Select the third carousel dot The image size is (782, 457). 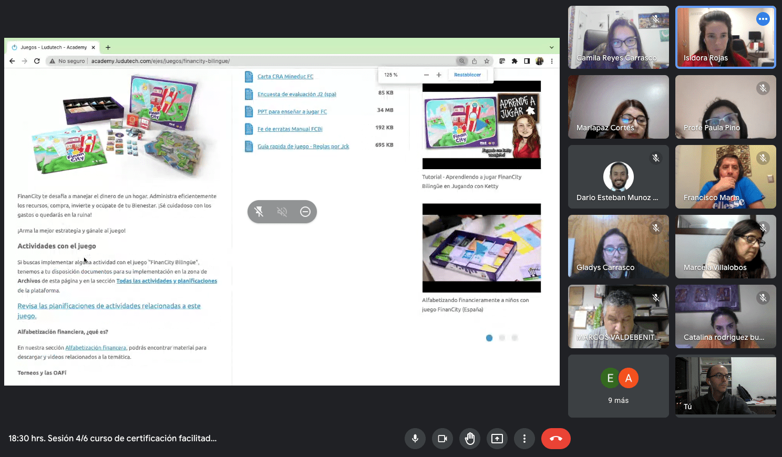pyautogui.click(x=515, y=338)
